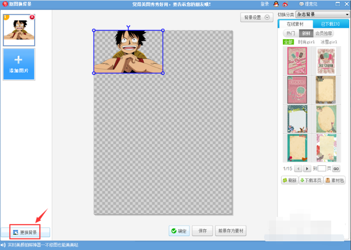Click the 添加图片 add picture button
The image size is (351, 250).
(x=19, y=64)
